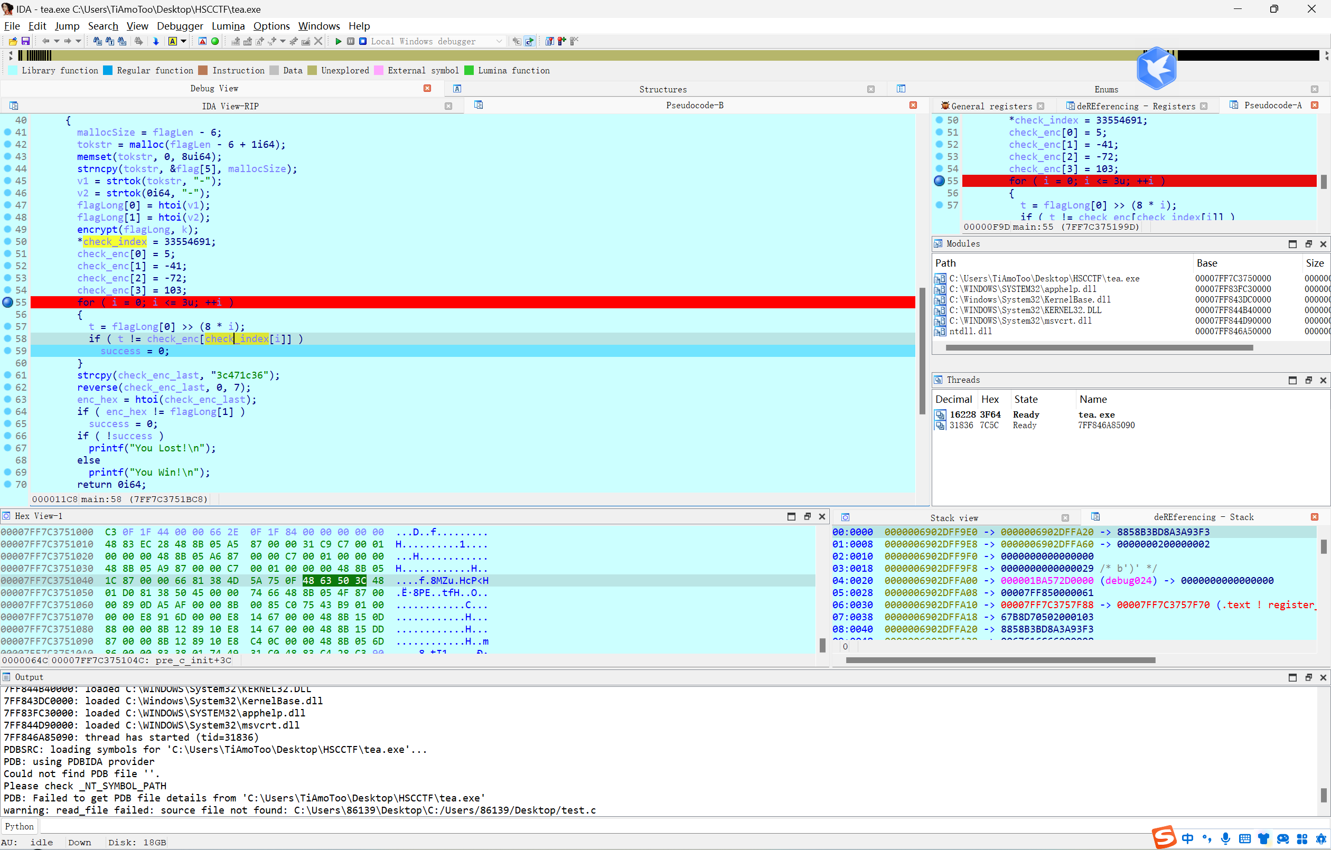Sort threads by the State column header
1331x850 pixels.
(x=1025, y=399)
